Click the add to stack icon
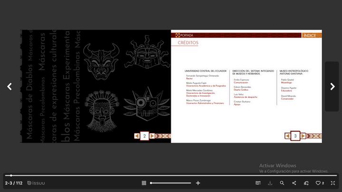 pos(306,183)
